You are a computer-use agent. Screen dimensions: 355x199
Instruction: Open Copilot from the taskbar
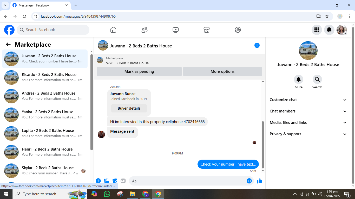[x=94, y=194]
